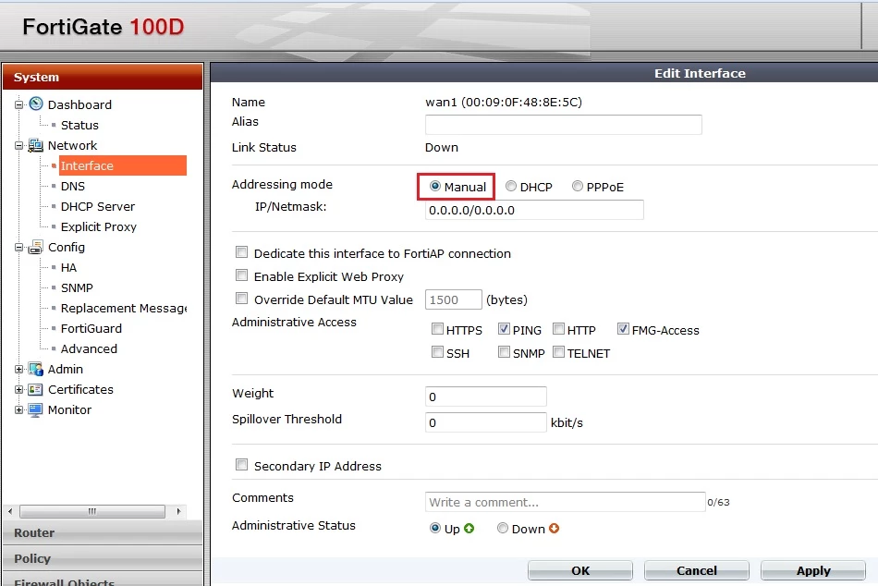Open Status under Dashboard
The height and width of the screenshot is (586, 878).
(79, 125)
